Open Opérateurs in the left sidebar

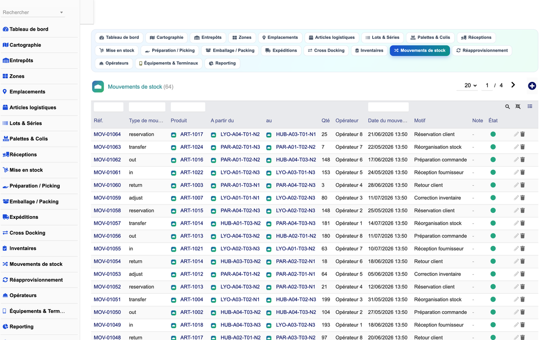(x=23, y=295)
